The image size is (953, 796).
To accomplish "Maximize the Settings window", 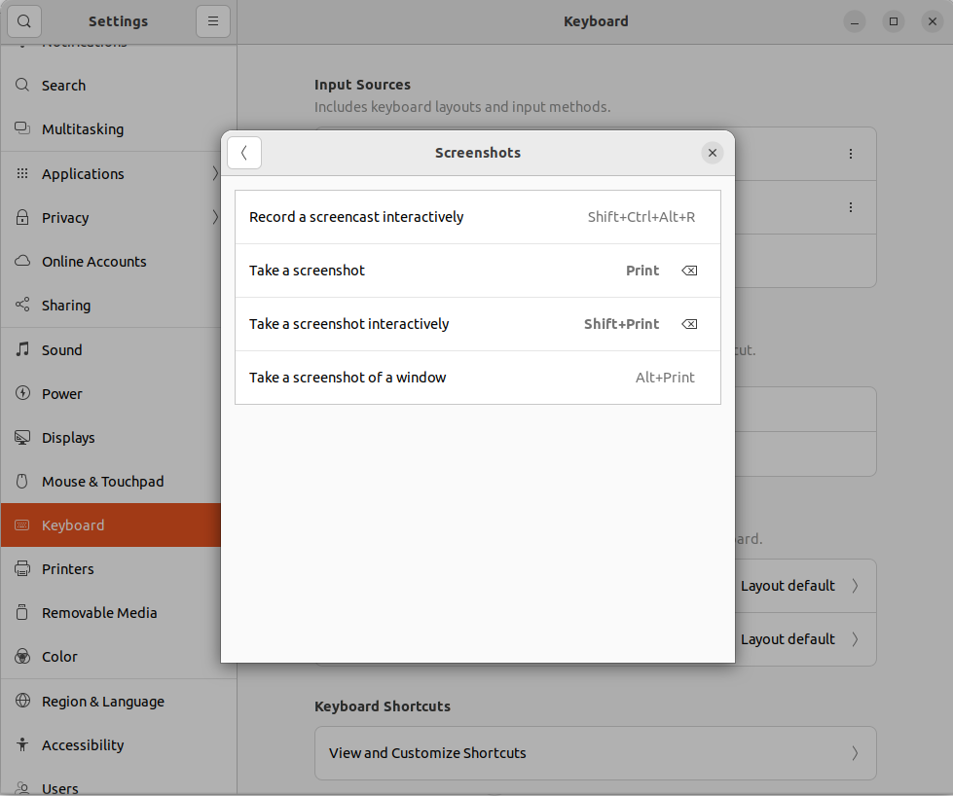I will coord(894,21).
